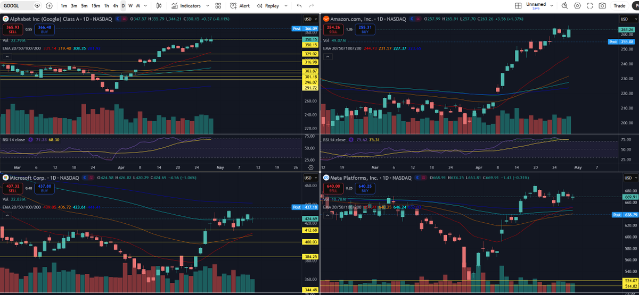The image size is (639, 295).
Task: Click the Microsoft 400.03 price level label
Action: tap(310, 242)
